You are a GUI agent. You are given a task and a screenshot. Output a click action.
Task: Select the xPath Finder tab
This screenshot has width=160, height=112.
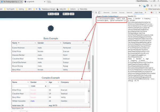click(x=138, y=13)
